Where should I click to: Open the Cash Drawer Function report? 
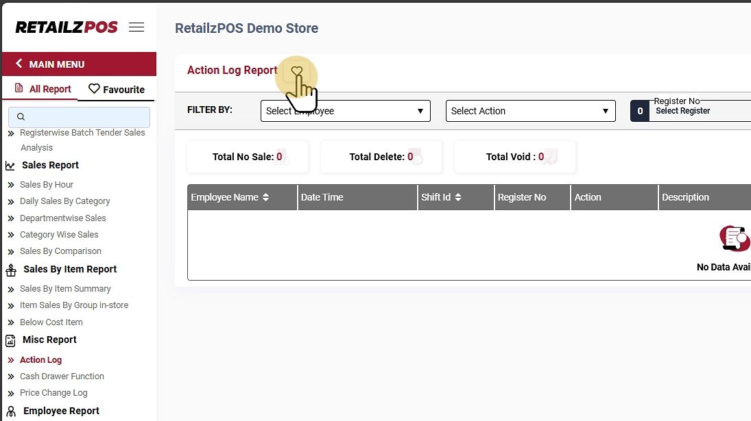62,377
